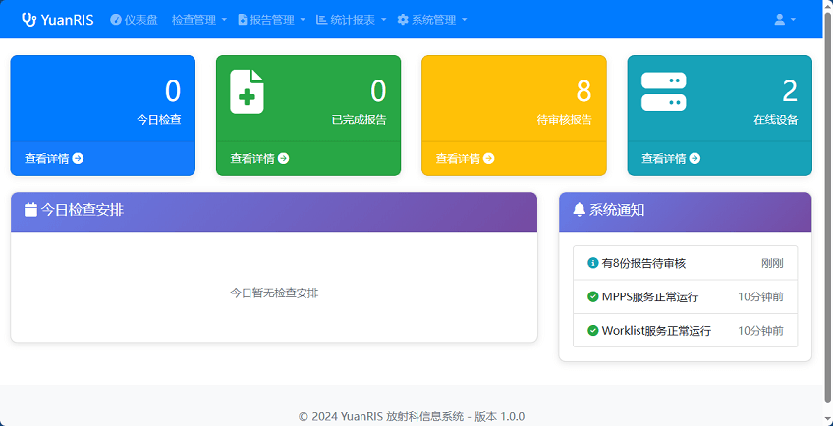
Task: Click the gear icon beside 系统管理
Action: click(403, 20)
